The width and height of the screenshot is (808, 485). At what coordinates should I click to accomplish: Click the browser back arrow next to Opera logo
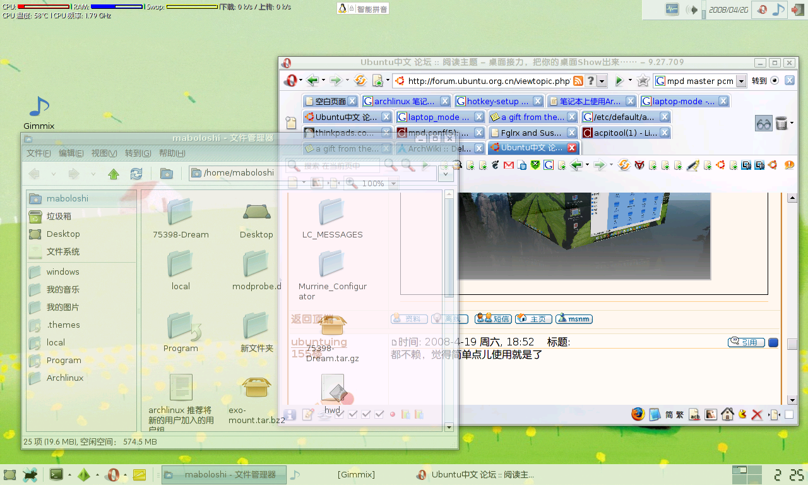click(x=312, y=81)
